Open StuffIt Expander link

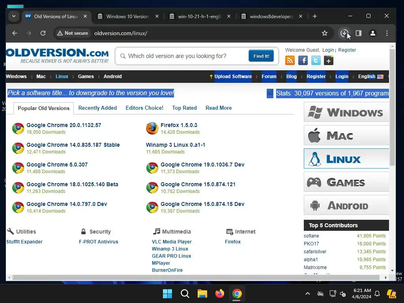pos(24,242)
